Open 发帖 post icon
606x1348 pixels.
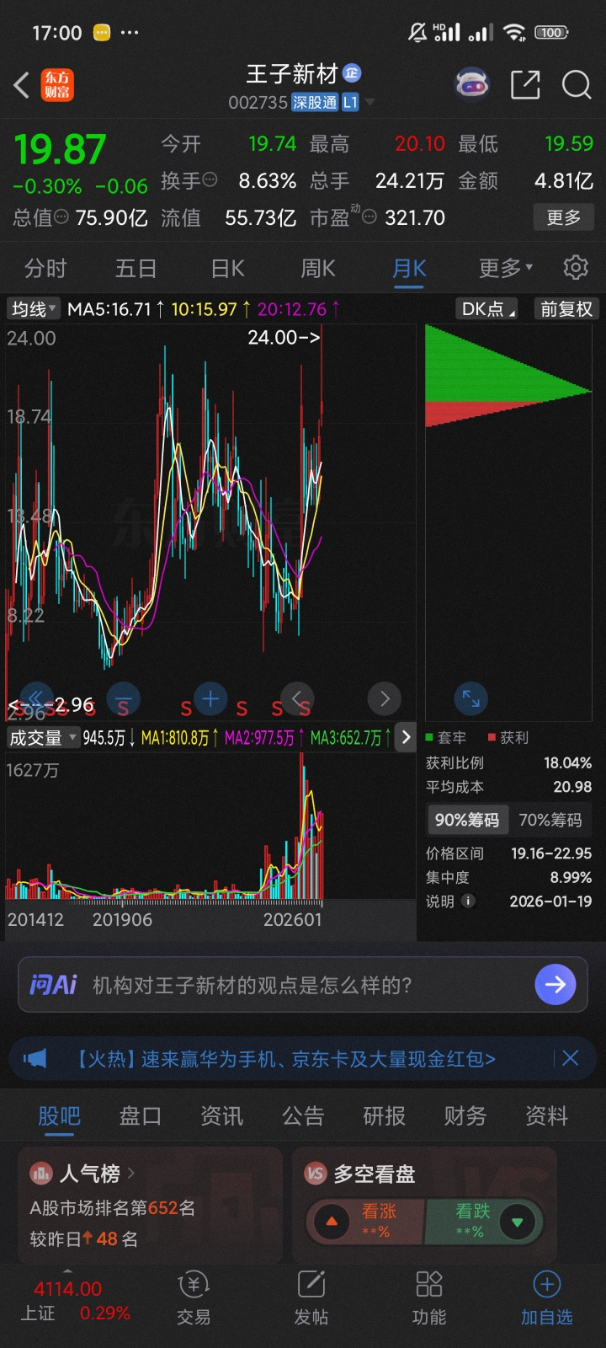click(311, 1298)
